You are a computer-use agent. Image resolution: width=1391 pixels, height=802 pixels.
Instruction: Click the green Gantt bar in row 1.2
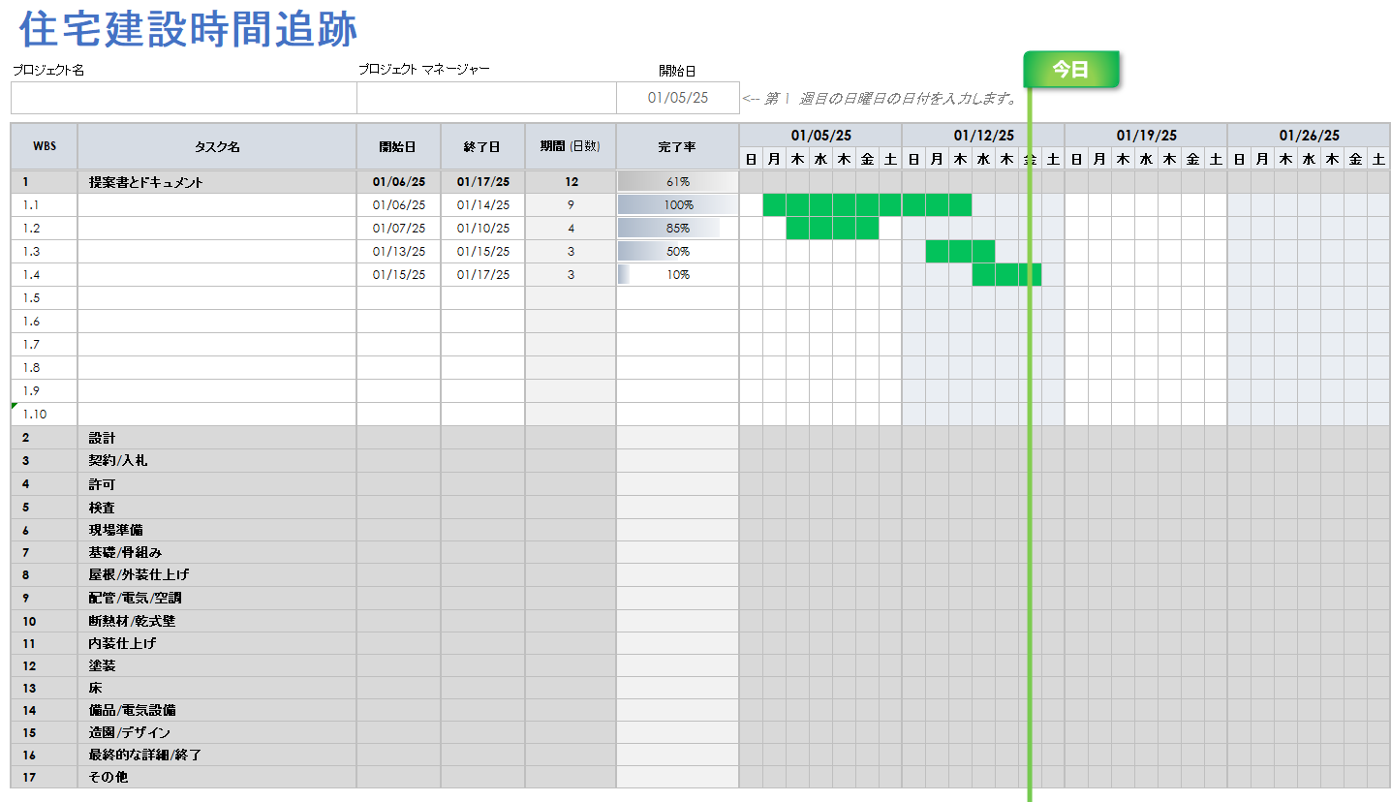(832, 229)
